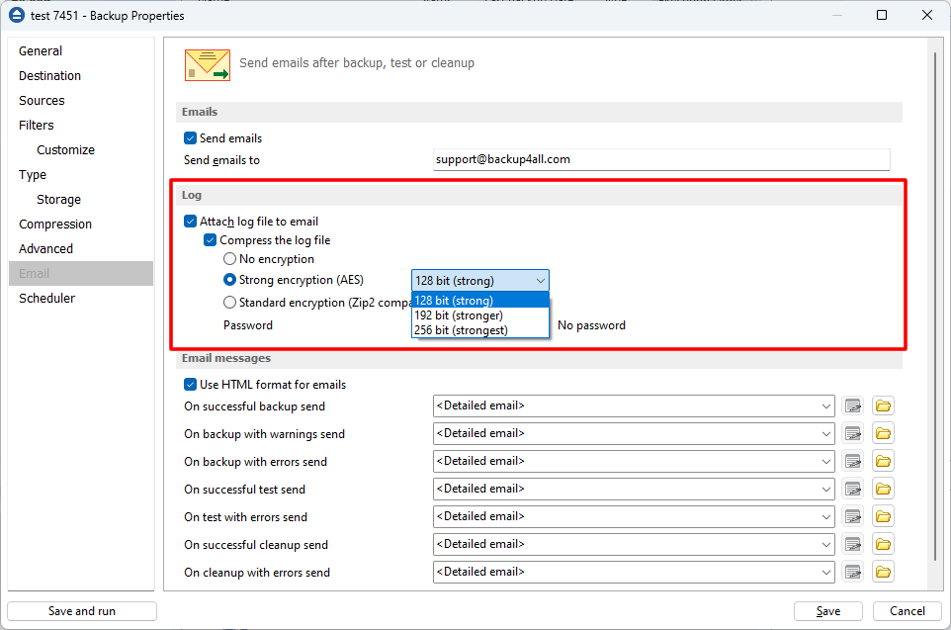This screenshot has width=951, height=630.
Task: Click the 'Save and run' button
Action: click(81, 610)
